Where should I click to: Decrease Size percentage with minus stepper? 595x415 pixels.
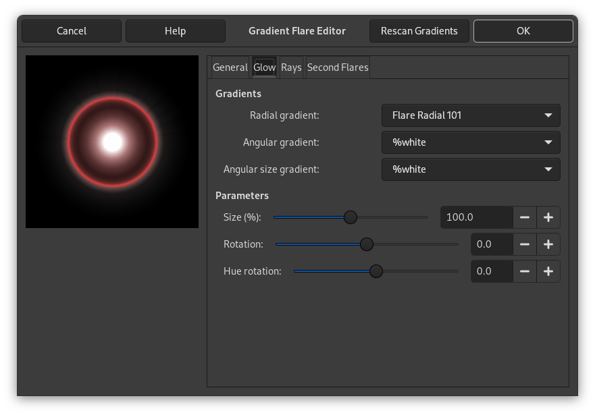click(x=524, y=217)
